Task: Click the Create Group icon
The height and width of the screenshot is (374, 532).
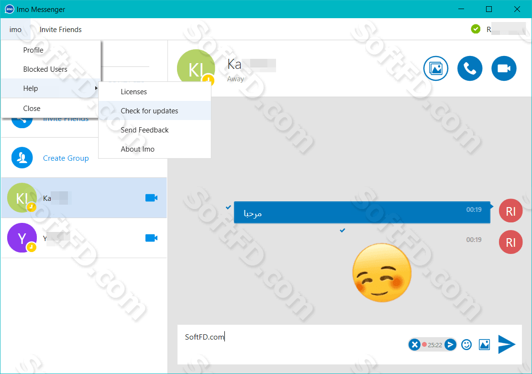Action: click(22, 158)
